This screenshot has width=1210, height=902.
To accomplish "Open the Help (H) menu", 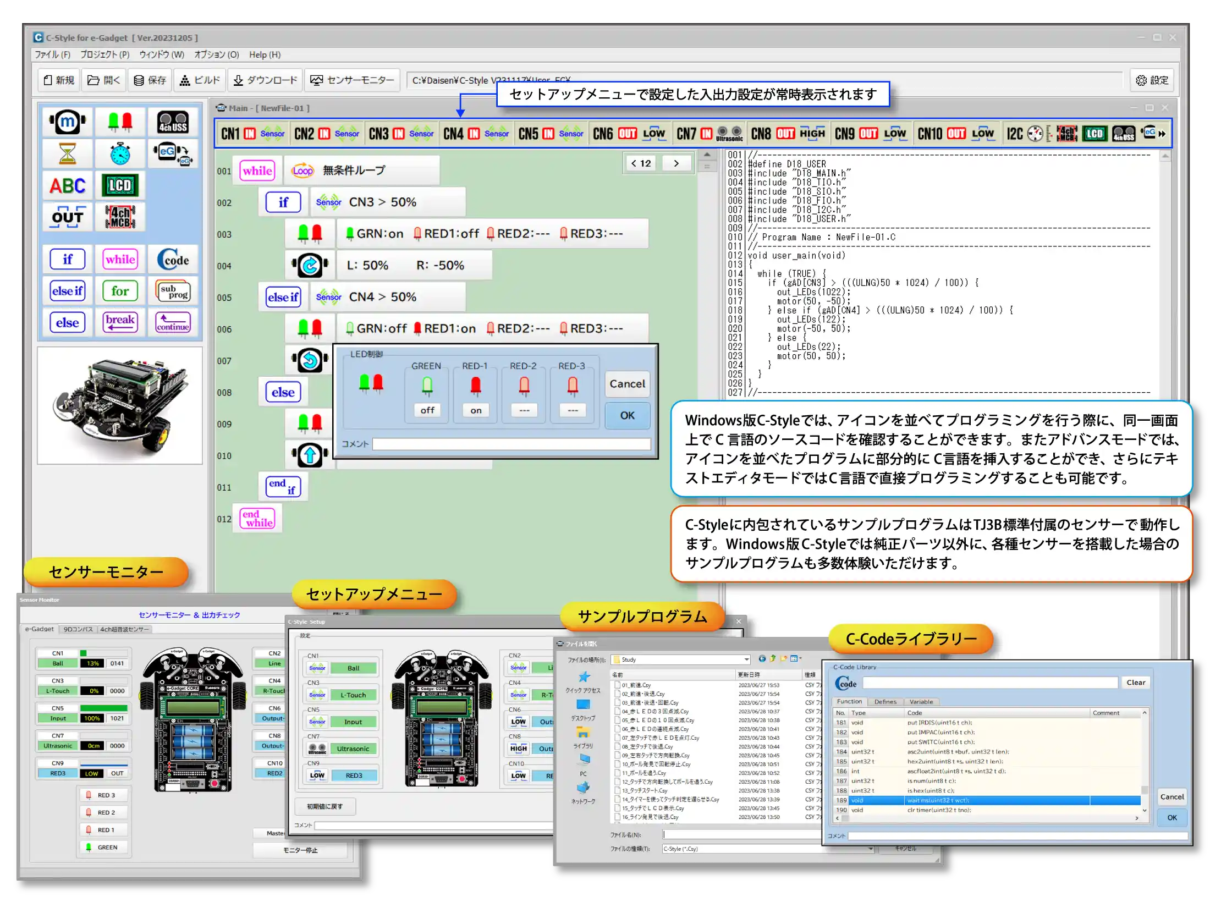I will [x=265, y=54].
